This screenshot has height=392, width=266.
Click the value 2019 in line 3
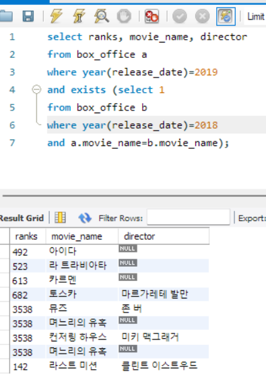pyautogui.click(x=206, y=72)
